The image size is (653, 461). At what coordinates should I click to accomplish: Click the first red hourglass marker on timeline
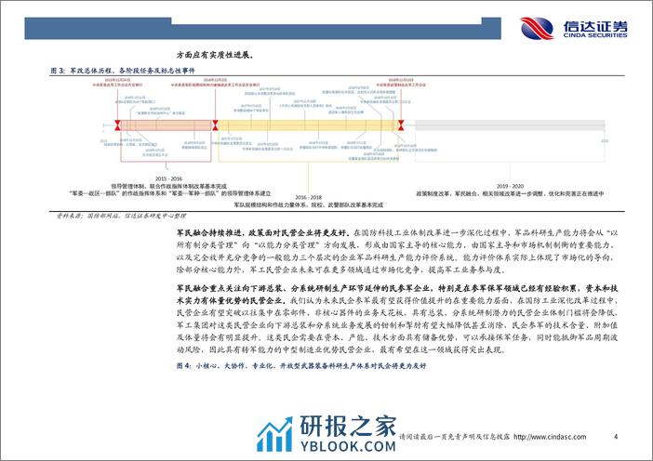117,125
